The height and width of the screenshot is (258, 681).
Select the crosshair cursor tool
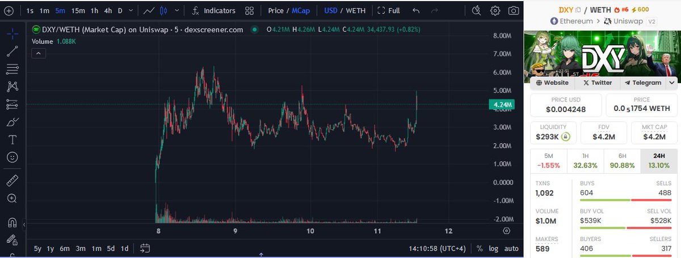(x=12, y=34)
